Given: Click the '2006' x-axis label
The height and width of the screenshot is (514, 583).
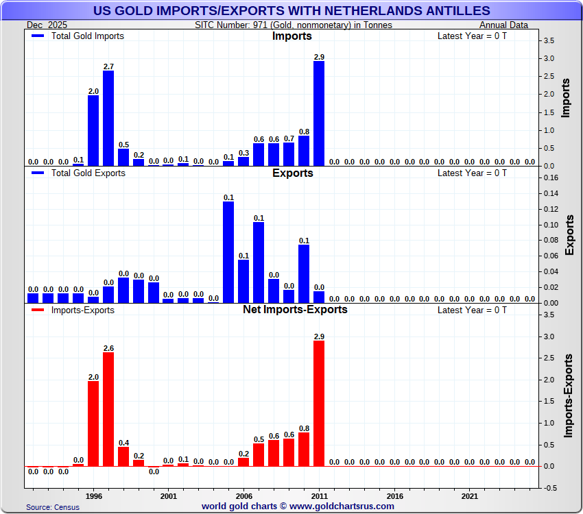Looking at the screenshot, I should pyautogui.click(x=244, y=496).
